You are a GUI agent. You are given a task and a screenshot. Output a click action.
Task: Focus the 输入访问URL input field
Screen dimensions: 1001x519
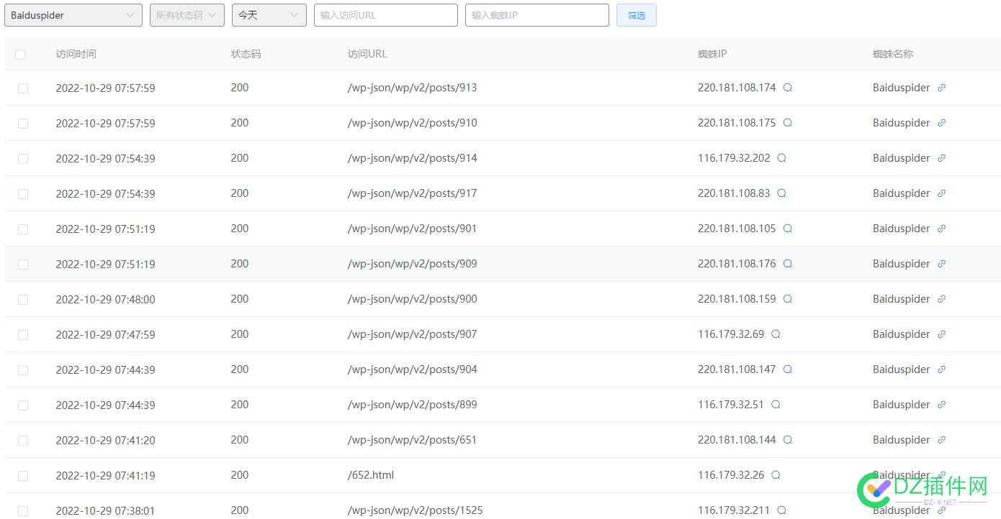[x=386, y=15]
